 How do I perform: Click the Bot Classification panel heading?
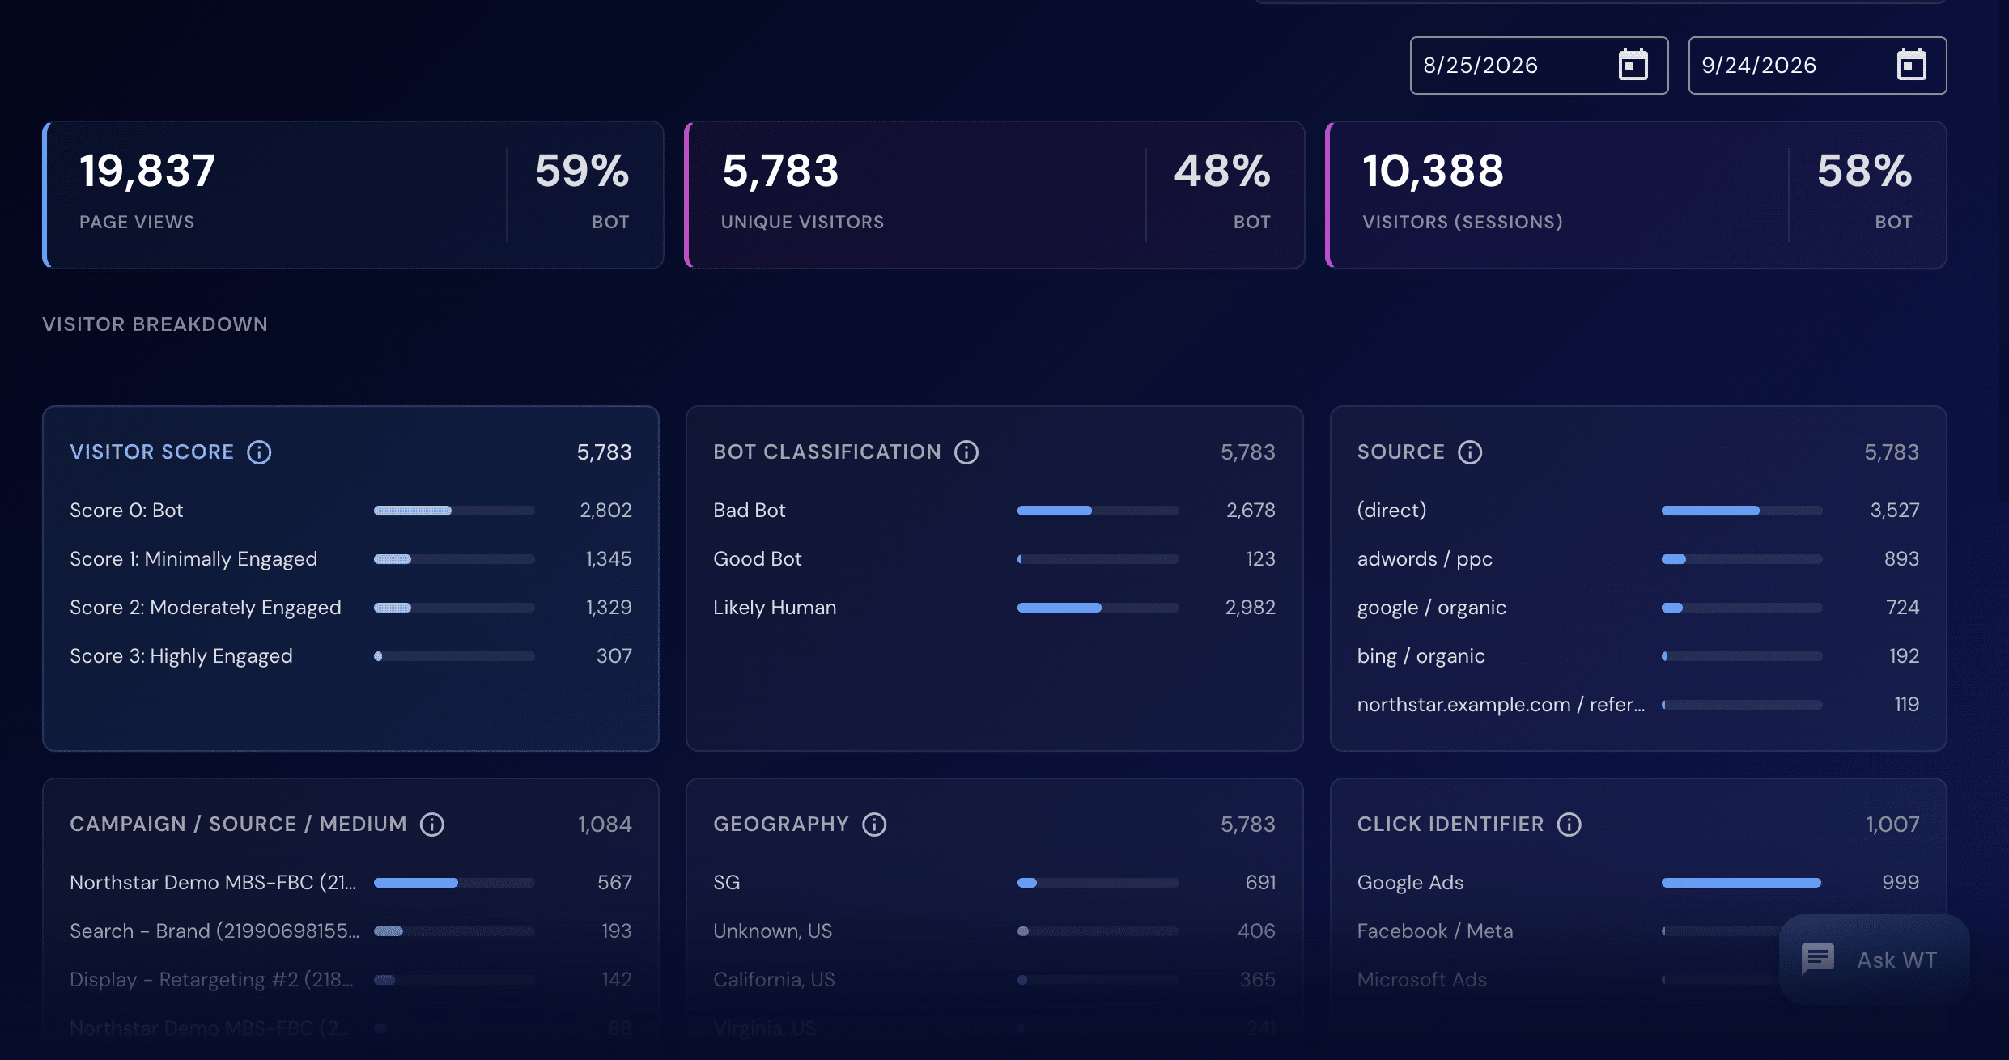click(827, 452)
